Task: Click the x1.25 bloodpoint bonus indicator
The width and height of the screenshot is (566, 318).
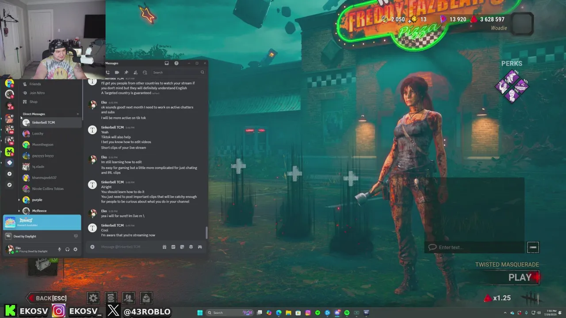Action: tap(497, 298)
